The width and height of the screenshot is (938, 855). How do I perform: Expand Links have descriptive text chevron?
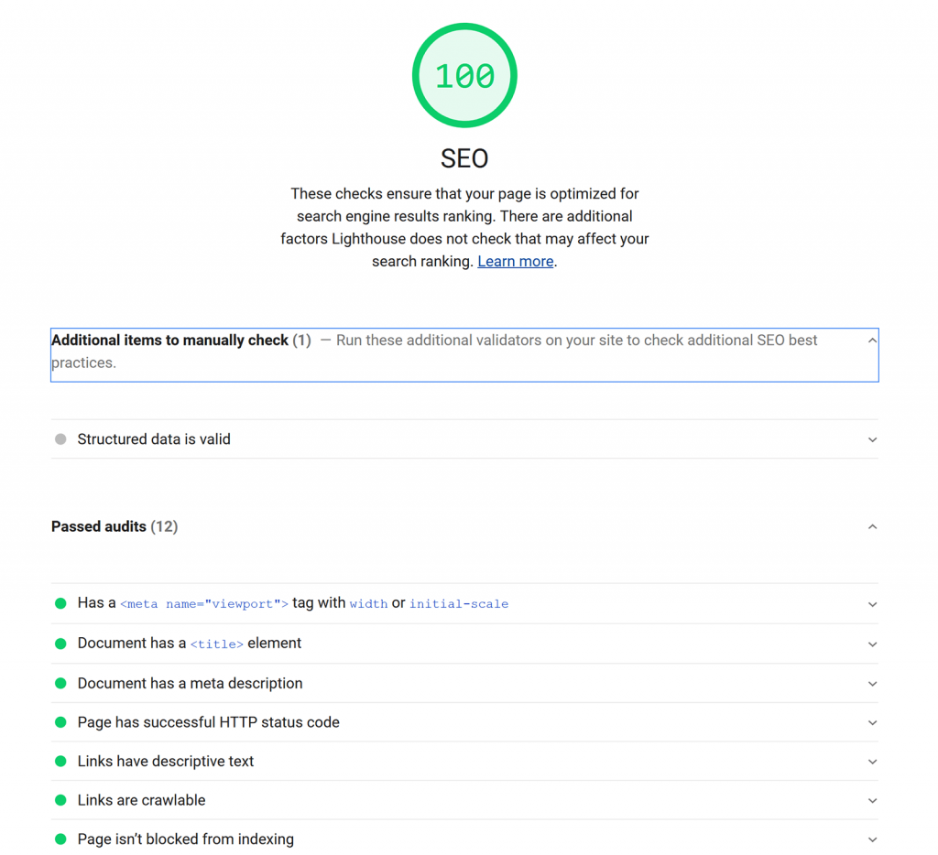tap(872, 762)
